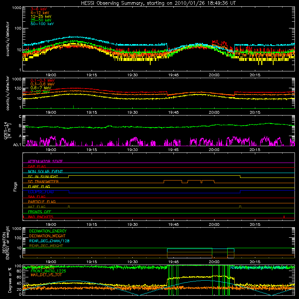Screen dimensions: 299x299
Task: Click the 12-25 keV legend entry
Action: tap(41, 16)
